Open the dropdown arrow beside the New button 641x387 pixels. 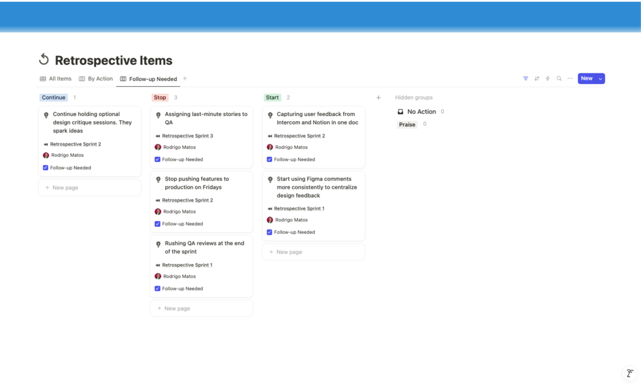(600, 78)
